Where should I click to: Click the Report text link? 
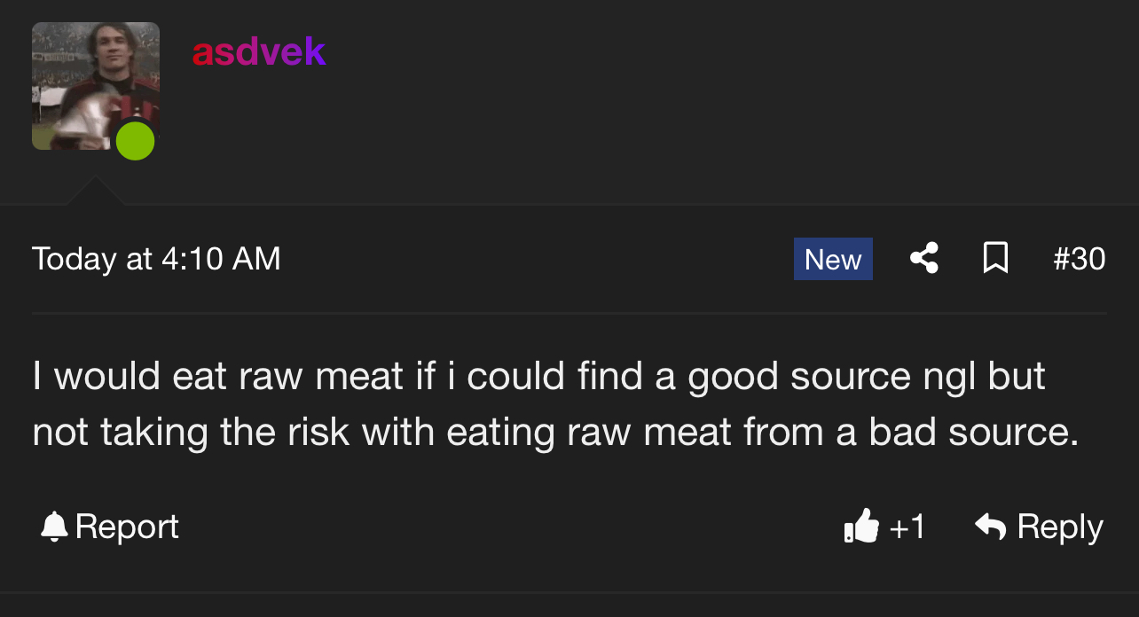(127, 527)
